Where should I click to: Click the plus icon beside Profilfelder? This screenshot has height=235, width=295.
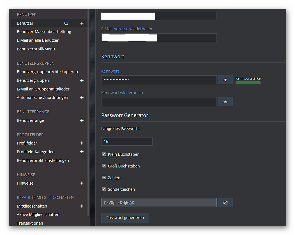pyautogui.click(x=82, y=143)
